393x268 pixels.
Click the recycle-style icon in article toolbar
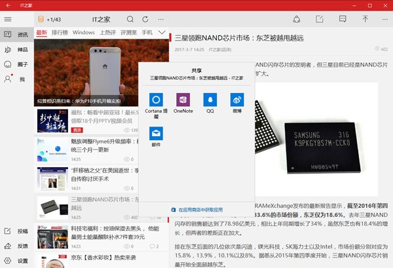pos(297,19)
